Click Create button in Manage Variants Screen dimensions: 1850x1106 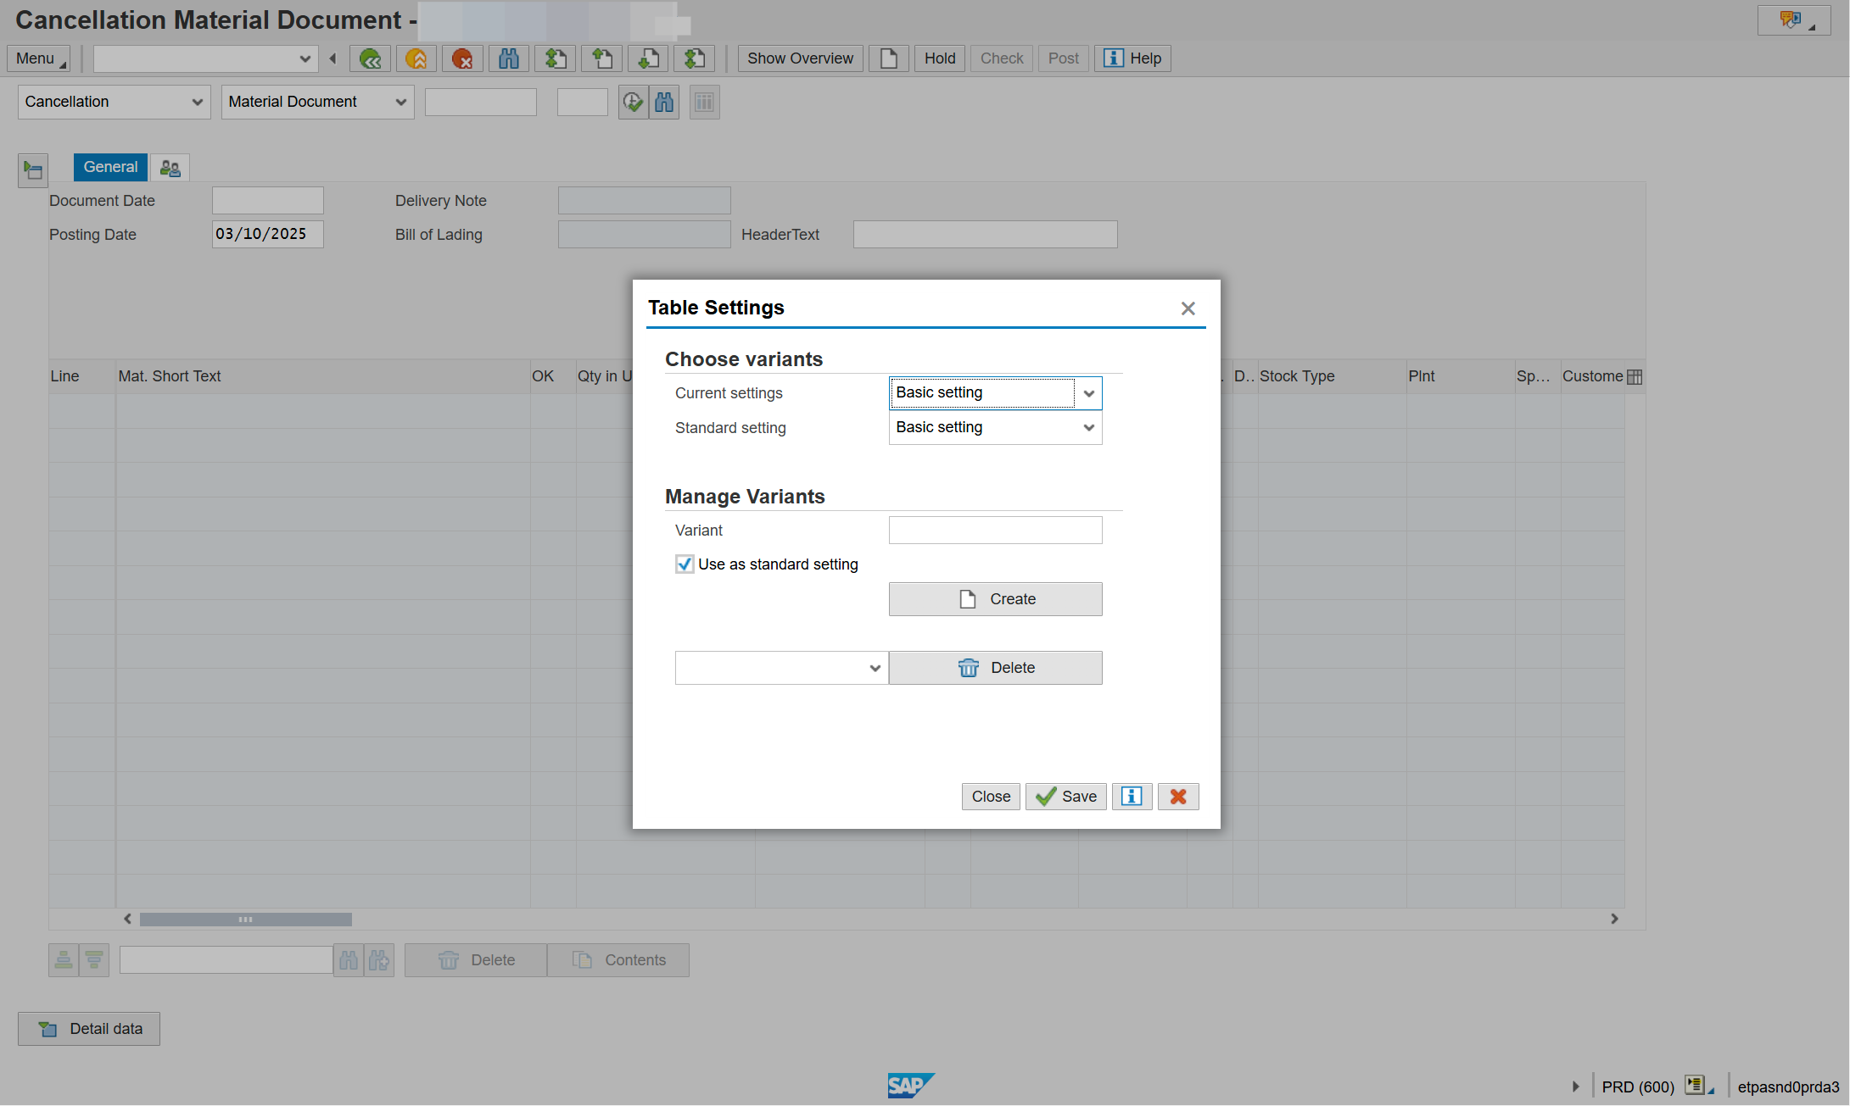coord(995,599)
